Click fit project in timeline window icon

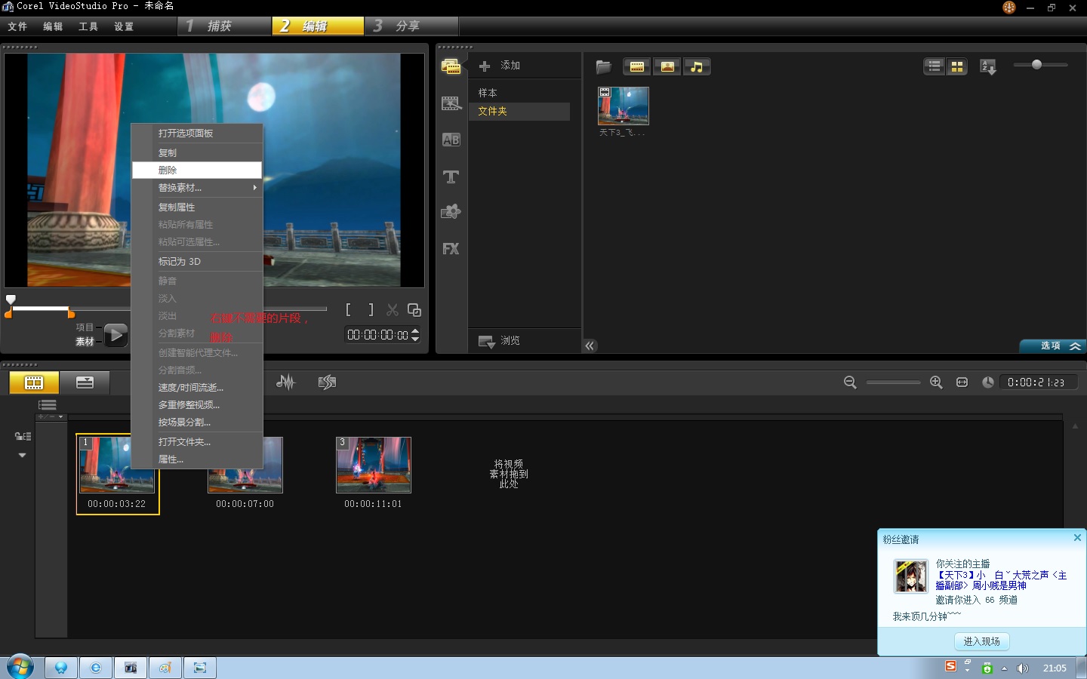pos(962,383)
